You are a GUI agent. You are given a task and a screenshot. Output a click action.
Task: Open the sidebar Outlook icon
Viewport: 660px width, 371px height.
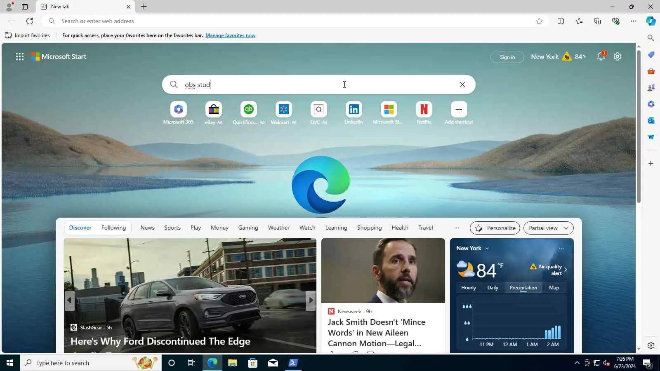(651, 120)
